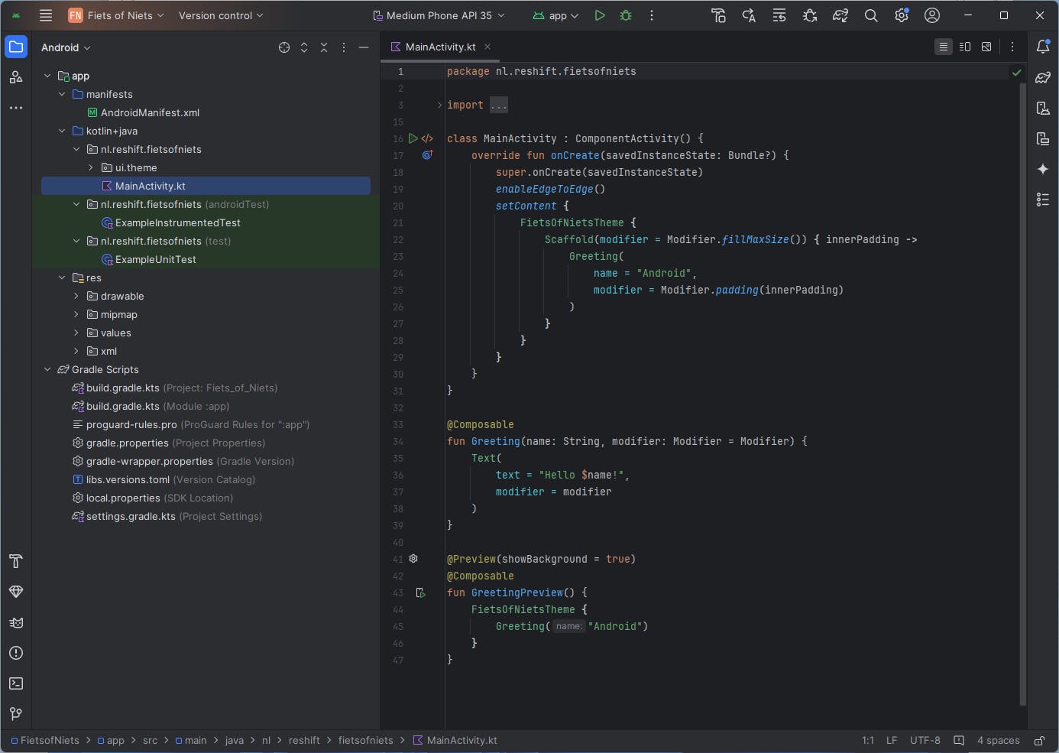The height and width of the screenshot is (753, 1059).
Task: Click the Debug app bug icon
Action: (x=626, y=15)
